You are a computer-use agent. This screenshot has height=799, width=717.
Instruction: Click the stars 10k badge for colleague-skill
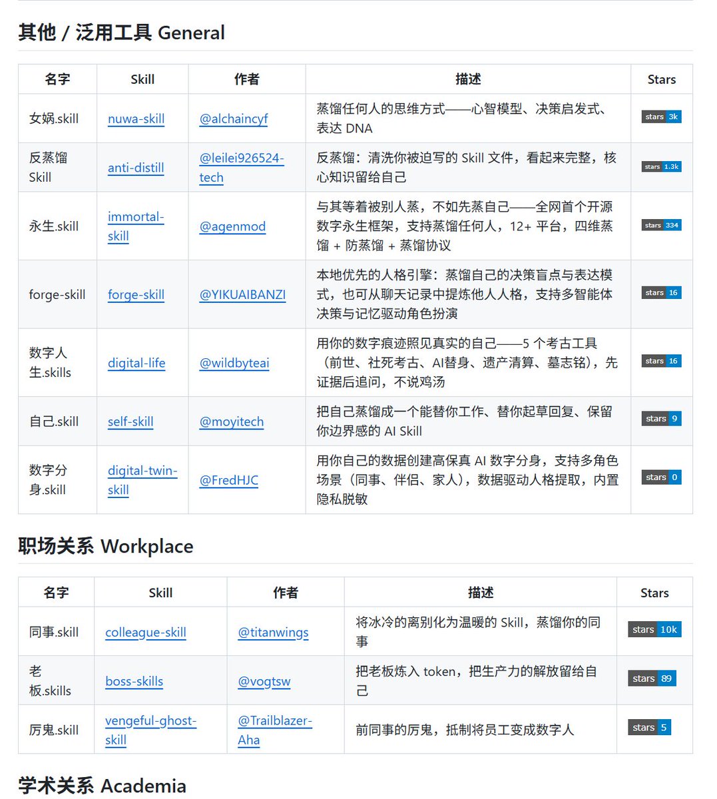tap(654, 629)
